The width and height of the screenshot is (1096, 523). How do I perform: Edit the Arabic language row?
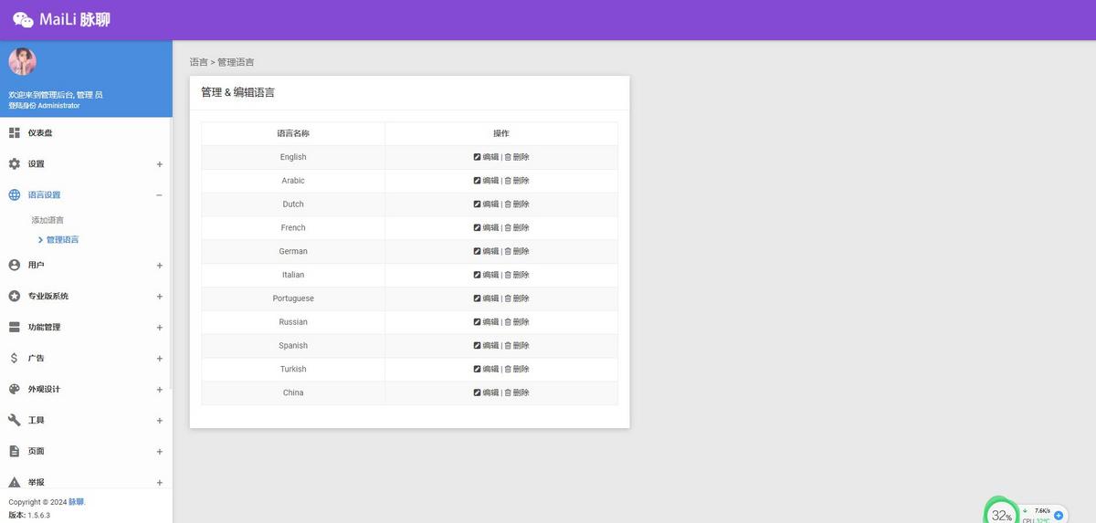[486, 181]
